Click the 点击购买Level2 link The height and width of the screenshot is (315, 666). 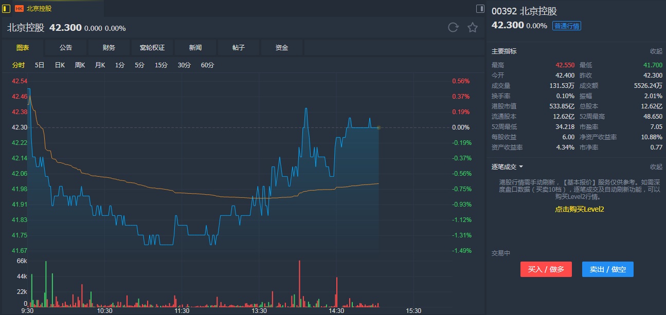(x=579, y=209)
